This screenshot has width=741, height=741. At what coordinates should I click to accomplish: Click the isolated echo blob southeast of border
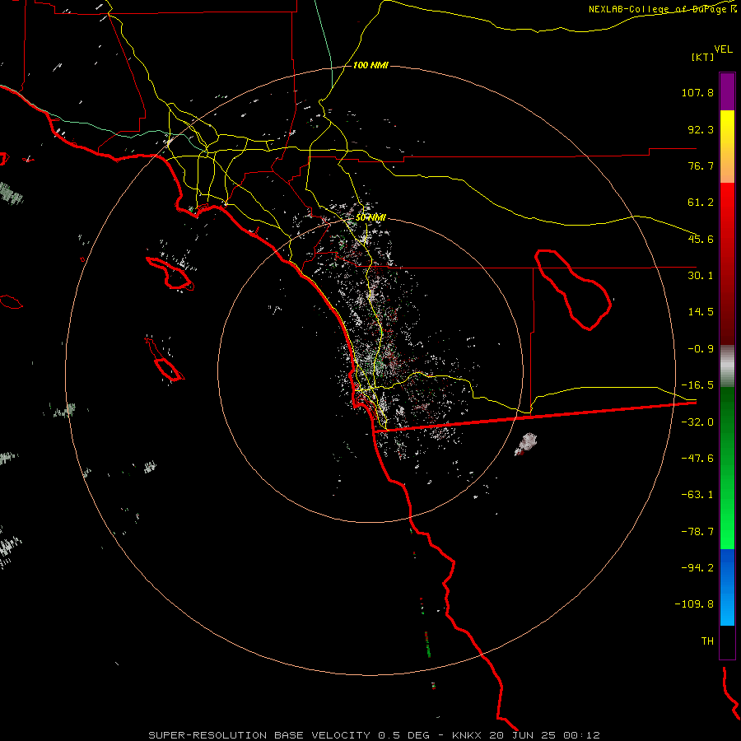[x=526, y=444]
